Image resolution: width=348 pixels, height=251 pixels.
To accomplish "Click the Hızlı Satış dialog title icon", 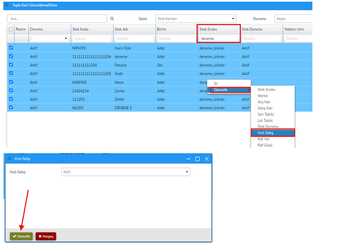I will (9, 158).
